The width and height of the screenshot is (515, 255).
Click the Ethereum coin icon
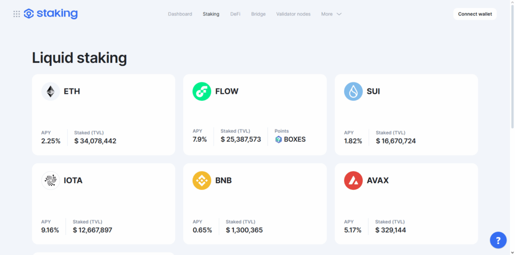50,91
